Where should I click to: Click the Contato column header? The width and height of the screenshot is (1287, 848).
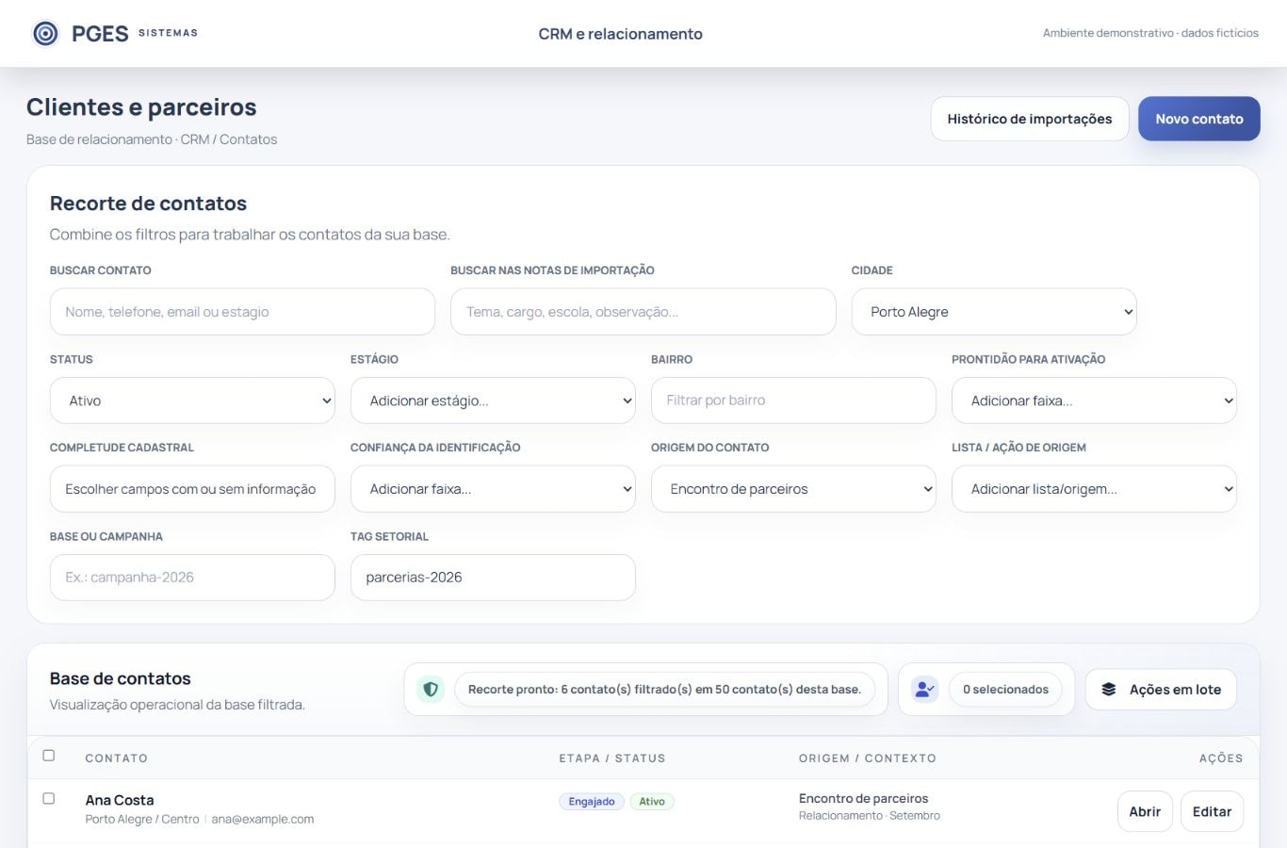click(116, 758)
